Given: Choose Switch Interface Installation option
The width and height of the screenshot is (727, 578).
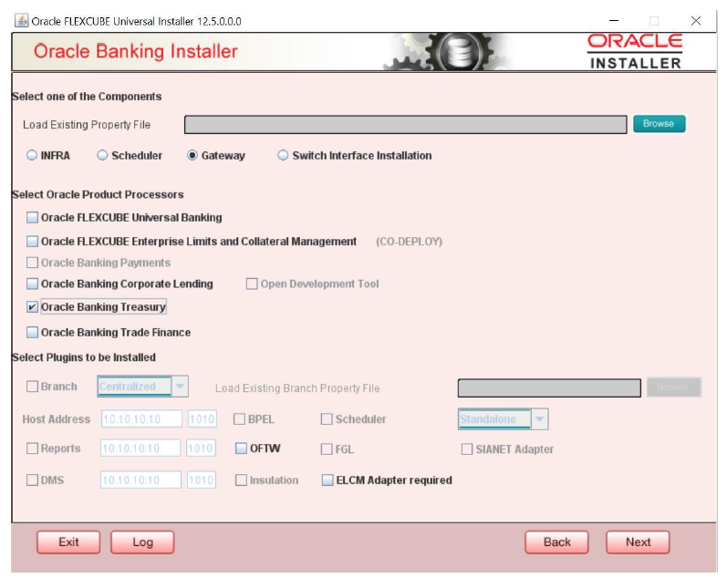Looking at the screenshot, I should pyautogui.click(x=283, y=155).
